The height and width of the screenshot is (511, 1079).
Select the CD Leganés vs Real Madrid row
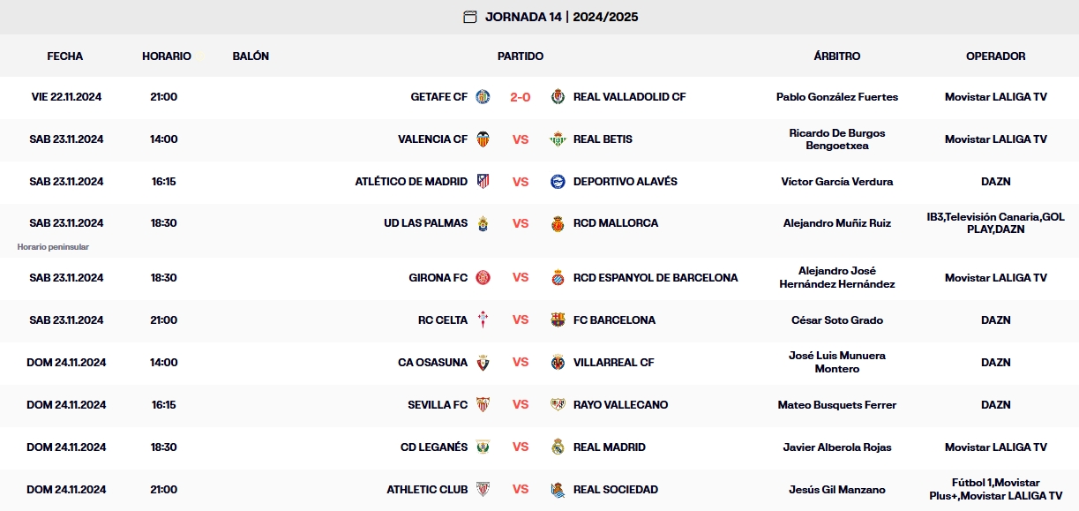coord(521,447)
